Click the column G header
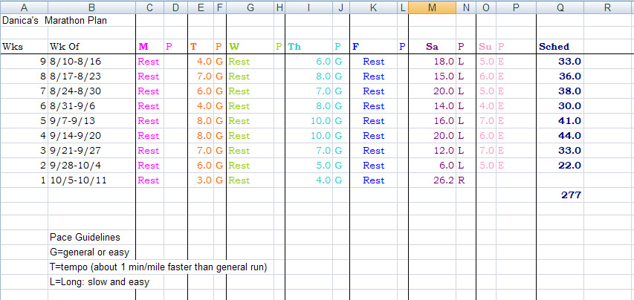Viewport: 634px width, 300px height. [250, 7]
